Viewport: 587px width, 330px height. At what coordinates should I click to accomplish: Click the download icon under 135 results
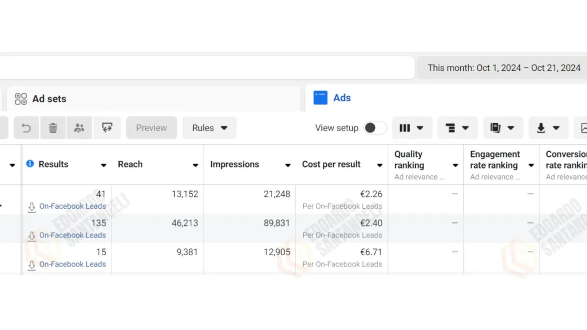[x=32, y=236]
